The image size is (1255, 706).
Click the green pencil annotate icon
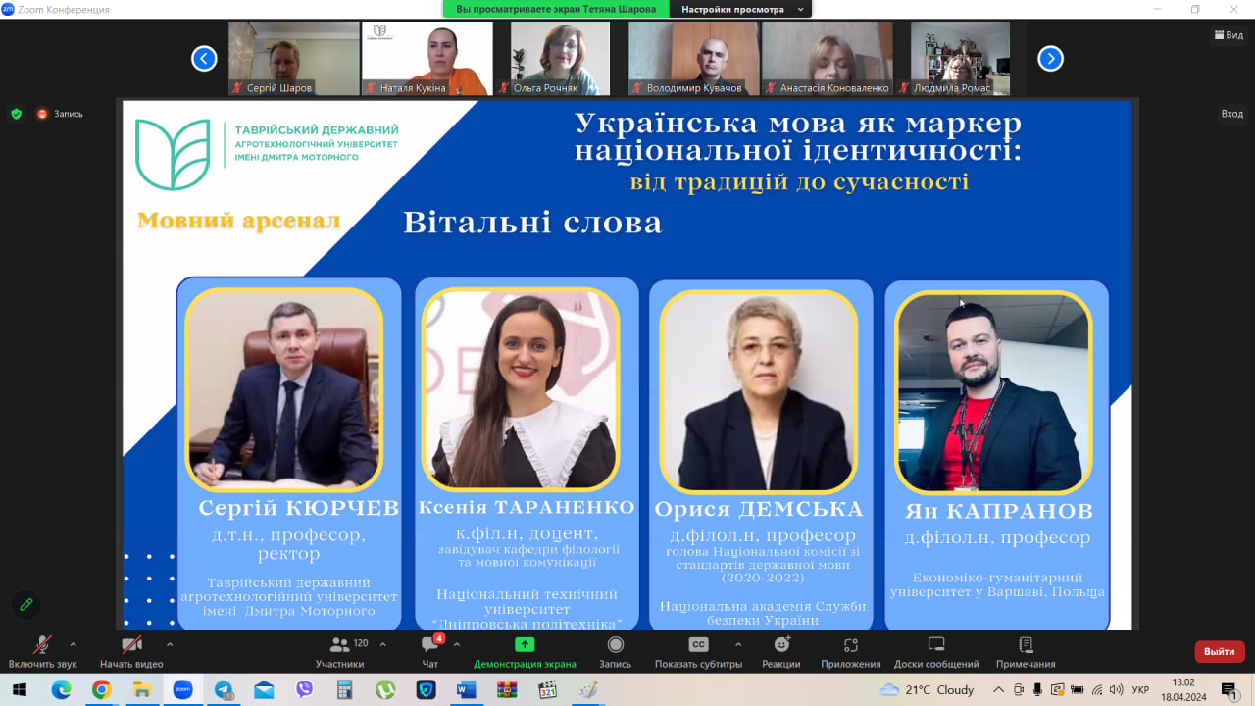point(26,604)
